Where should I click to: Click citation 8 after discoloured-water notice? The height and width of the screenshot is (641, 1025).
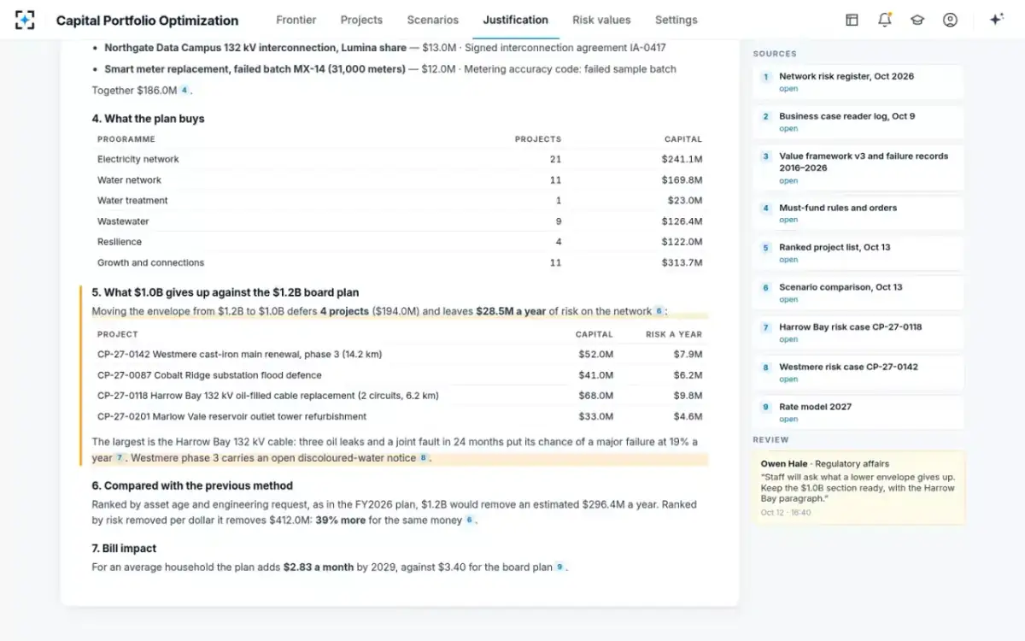coord(423,458)
